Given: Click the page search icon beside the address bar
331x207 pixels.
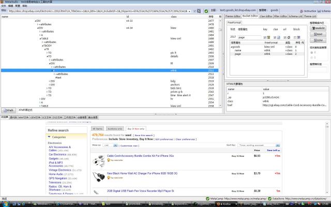Looking at the screenshot, I should tap(199, 11).
